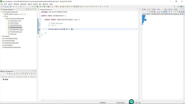The height and width of the screenshot is (104, 185).
Task: Open the Refactor menu
Action: [16, 4]
